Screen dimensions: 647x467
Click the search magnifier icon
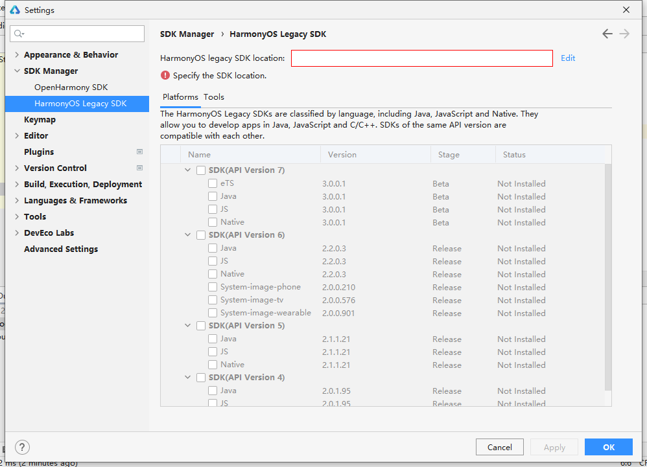(19, 34)
